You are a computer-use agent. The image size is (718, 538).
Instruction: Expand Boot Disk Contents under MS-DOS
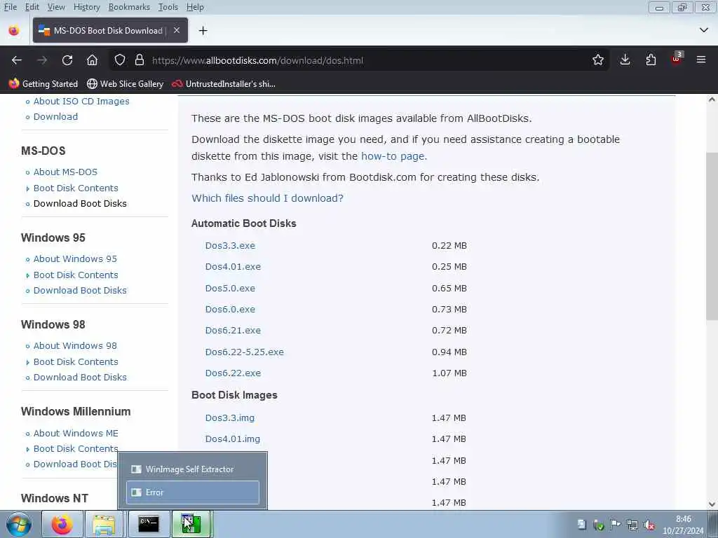click(76, 188)
